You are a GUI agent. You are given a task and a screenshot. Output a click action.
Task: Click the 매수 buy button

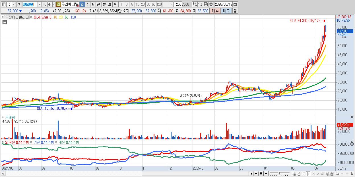[216, 11]
